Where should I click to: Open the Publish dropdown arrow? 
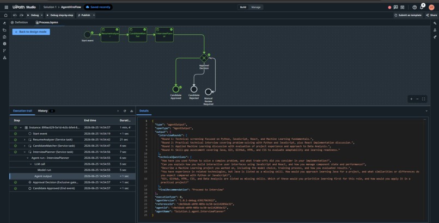tap(94, 15)
